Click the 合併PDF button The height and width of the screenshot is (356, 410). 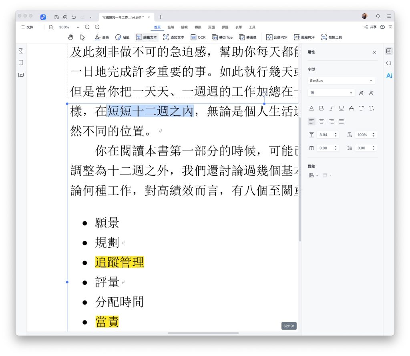(277, 37)
